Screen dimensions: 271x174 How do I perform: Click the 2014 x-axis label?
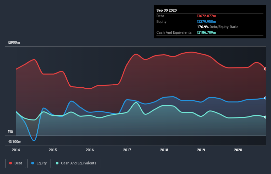coord(16,150)
